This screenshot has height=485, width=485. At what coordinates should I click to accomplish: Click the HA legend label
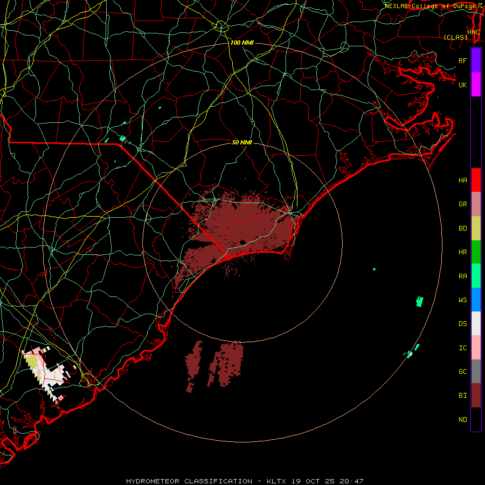pos(462,181)
